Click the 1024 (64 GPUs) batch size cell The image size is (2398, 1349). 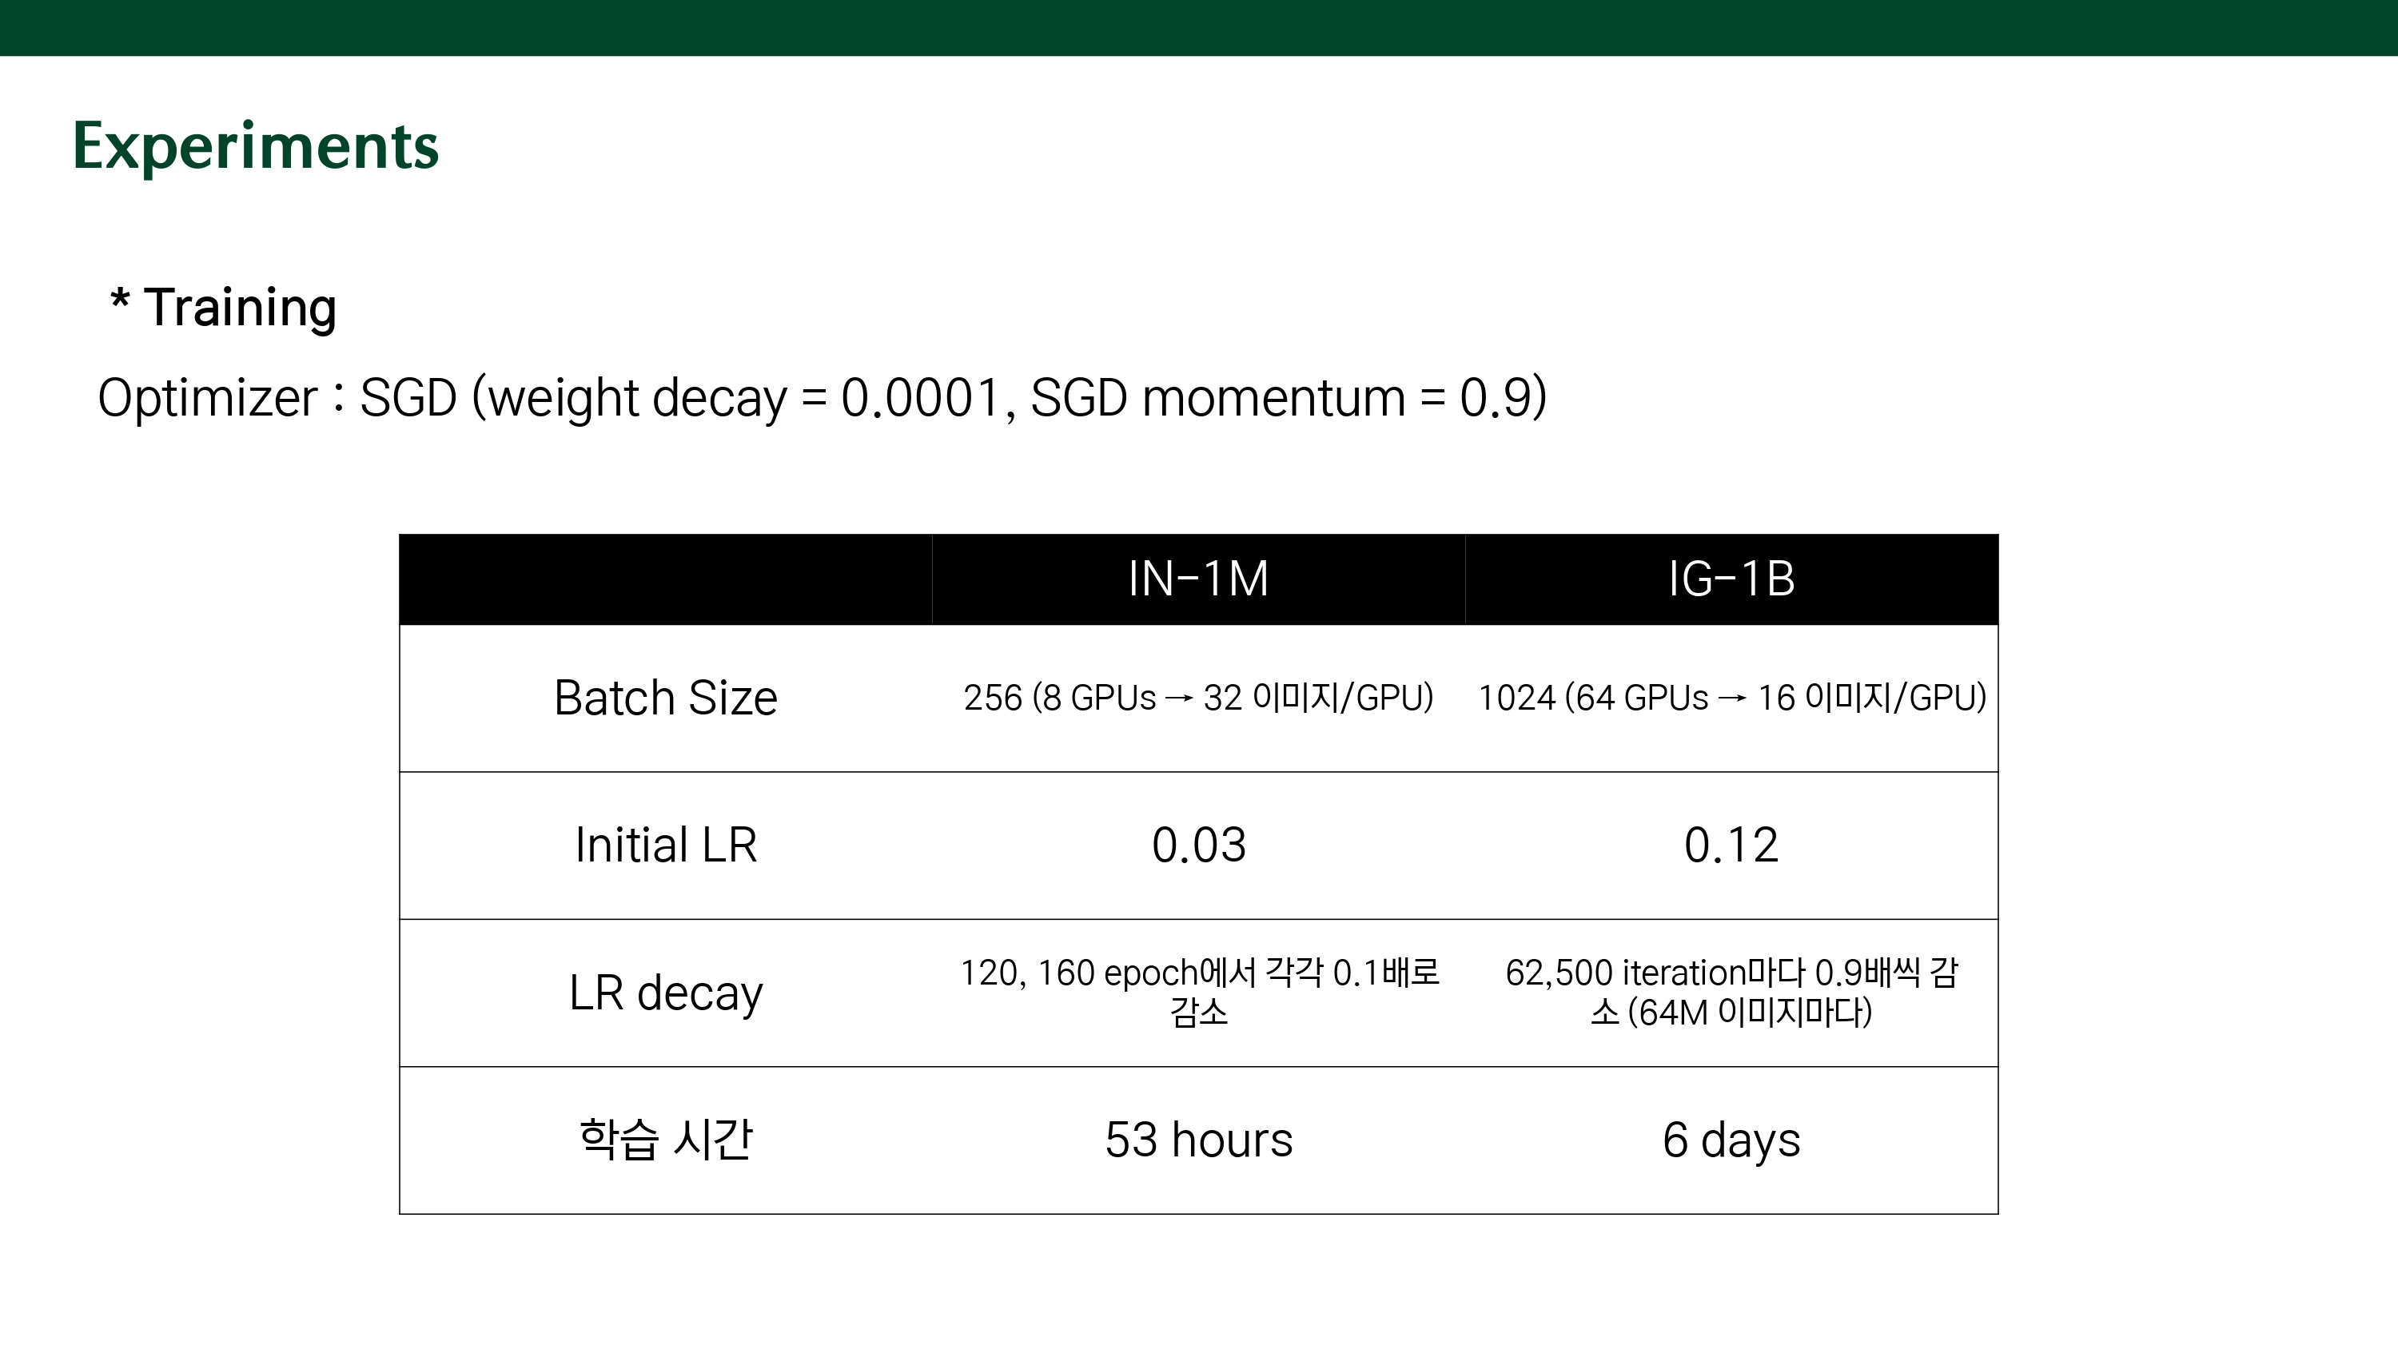pos(1731,698)
